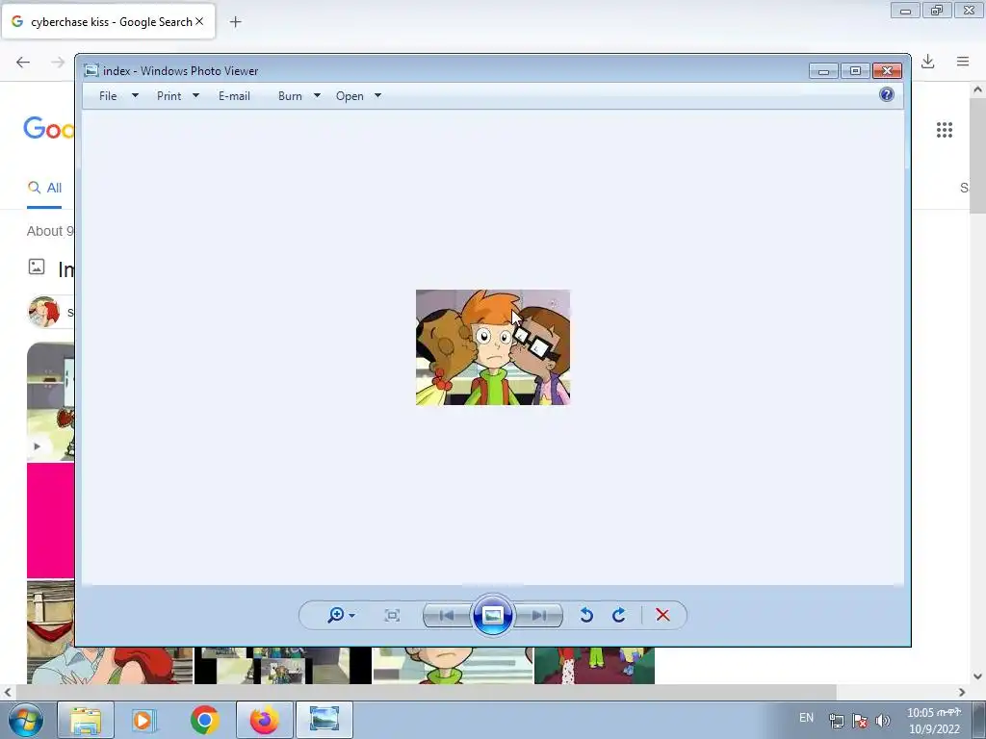Click the displayed cartoon photo in viewer
Image resolution: width=986 pixels, height=739 pixels.
[493, 347]
